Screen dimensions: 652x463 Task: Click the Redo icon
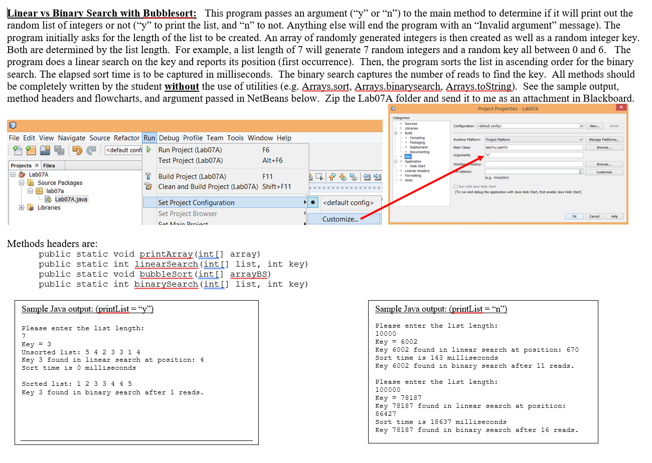[92, 151]
